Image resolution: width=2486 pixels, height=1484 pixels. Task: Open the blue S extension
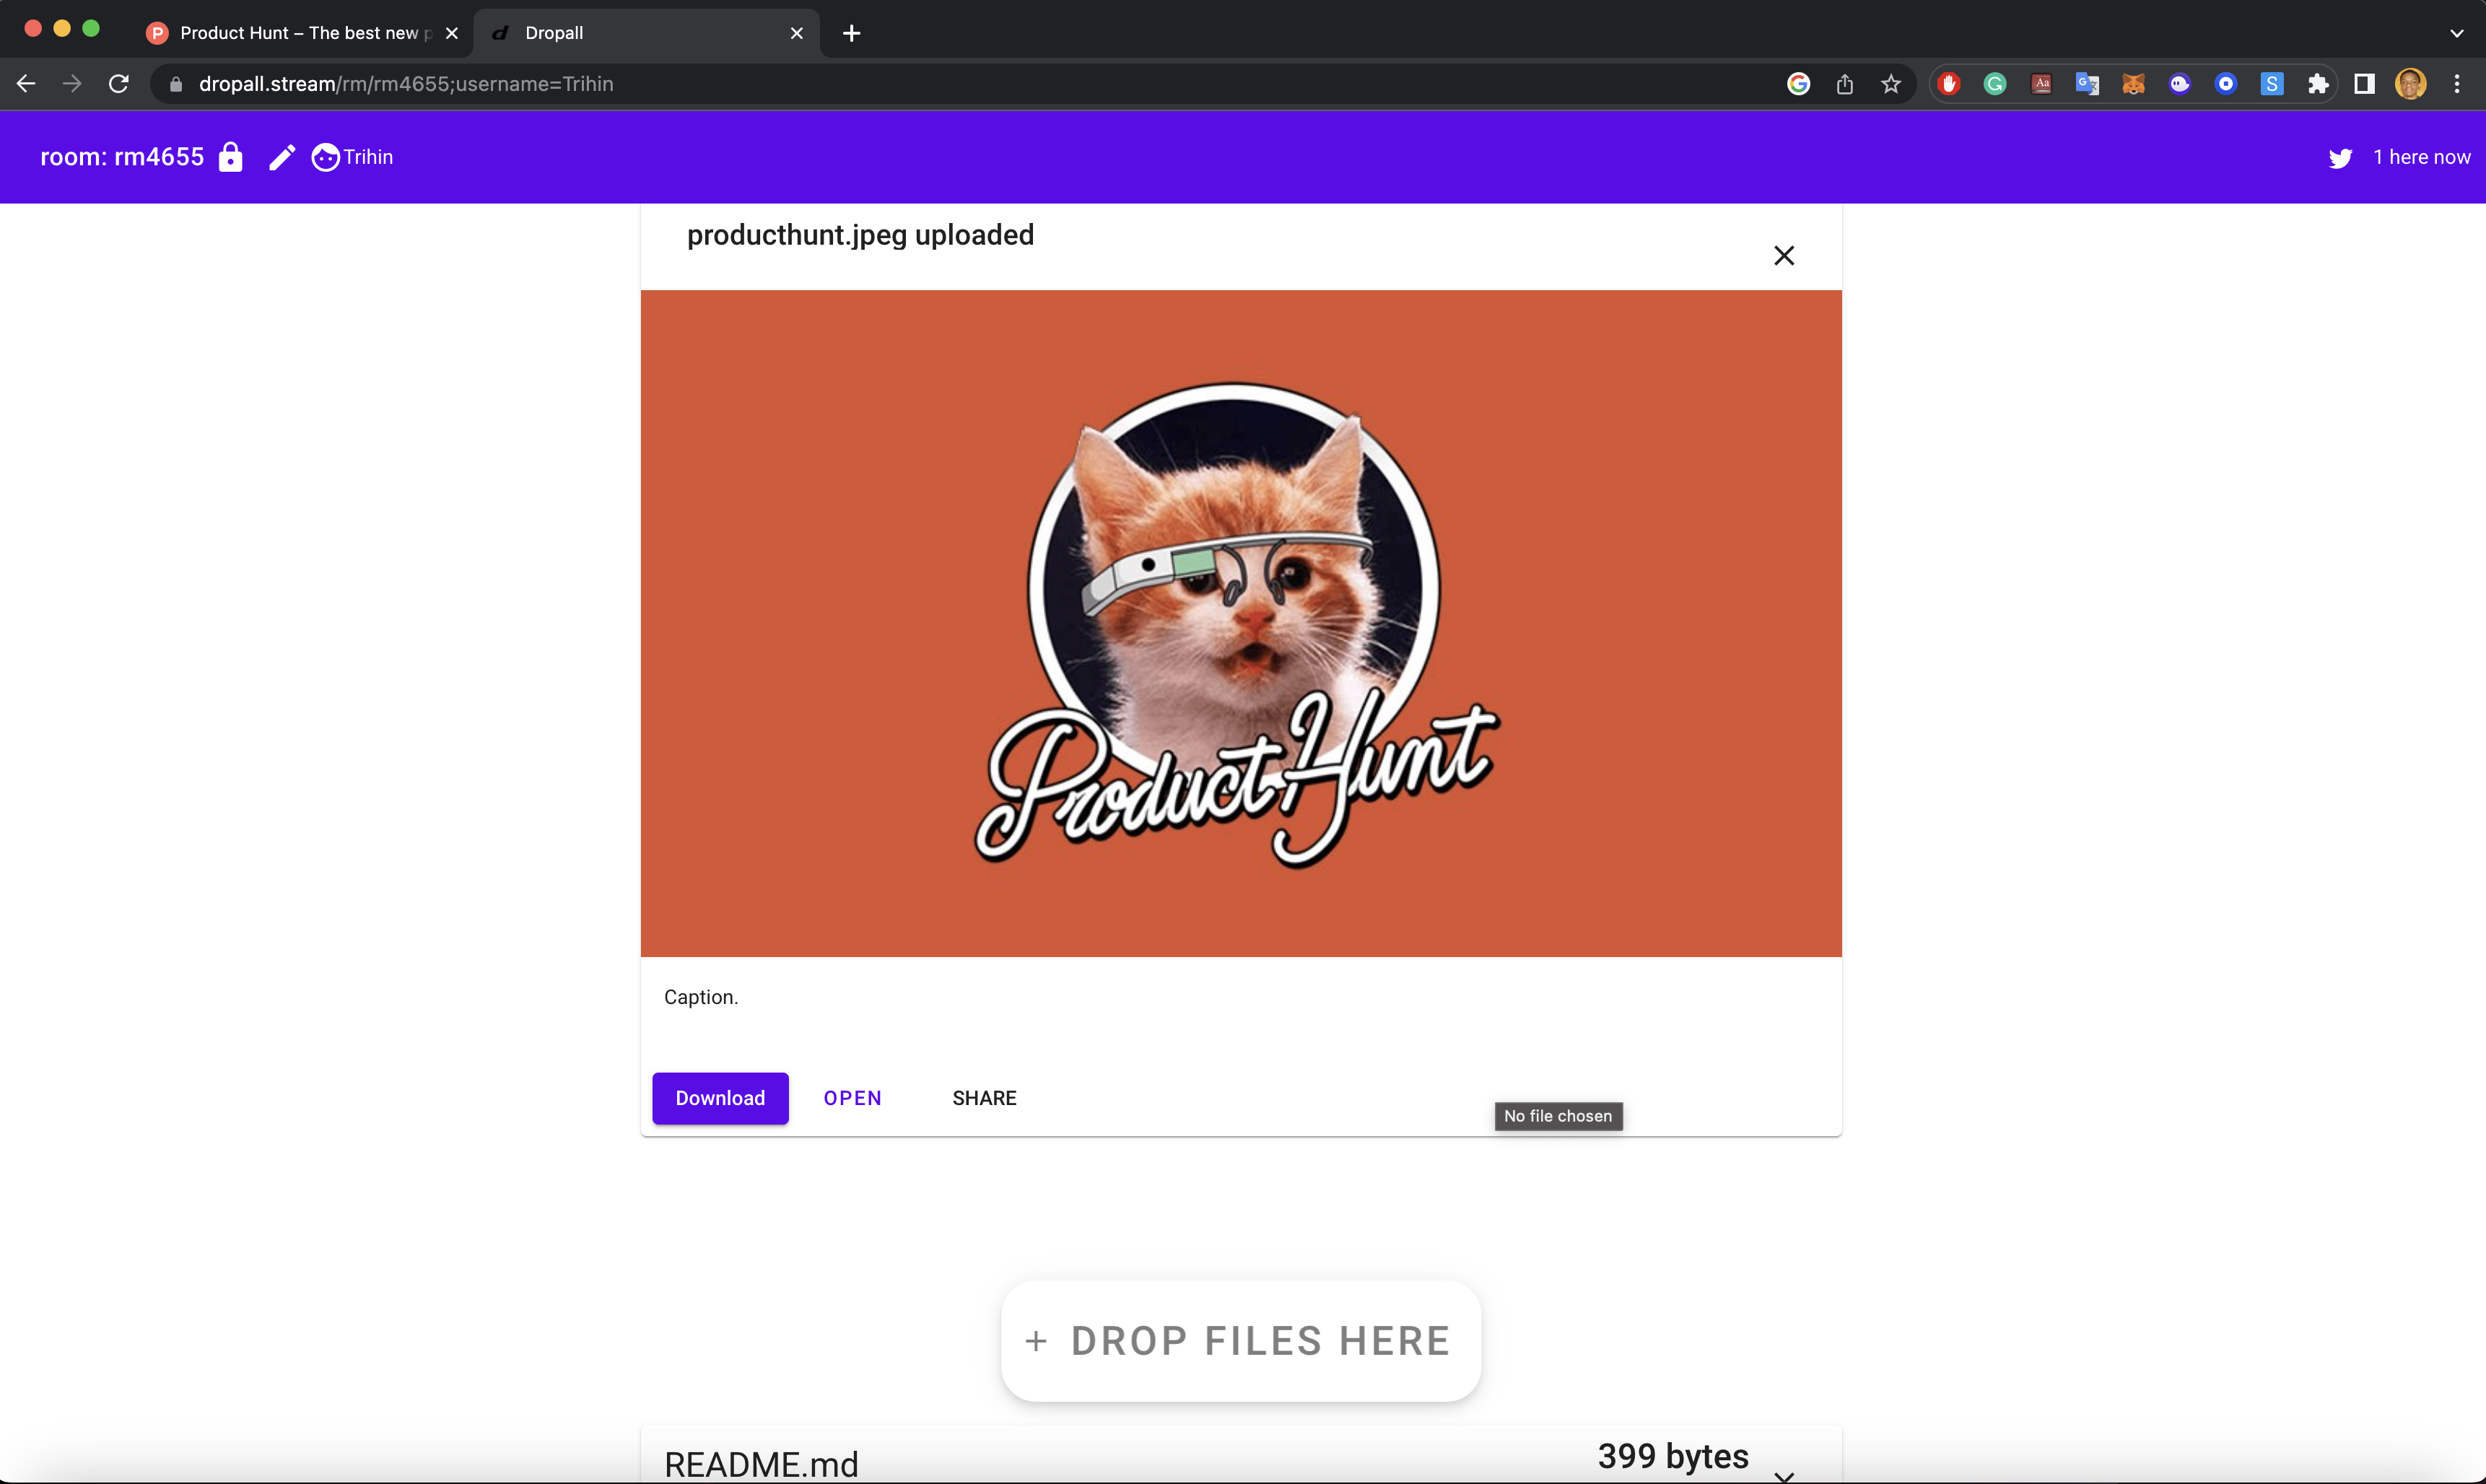pos(2272,84)
